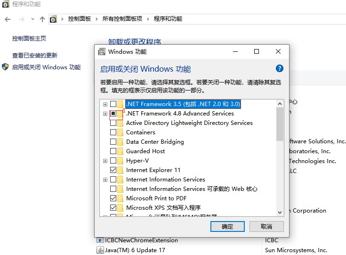Viewport: 346px width, 255px height.
Task: Click the 程序和功能 window title icon
Action: [x=6, y=4]
